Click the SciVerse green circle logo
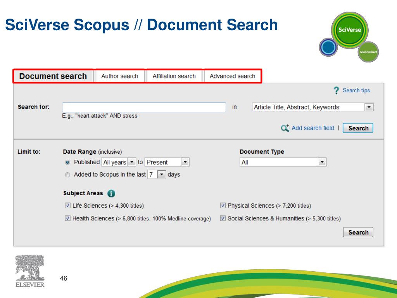The image size is (397, 298). point(350,30)
